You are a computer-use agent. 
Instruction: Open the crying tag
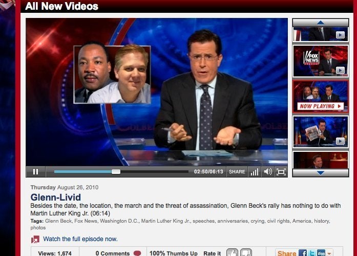(x=258, y=221)
